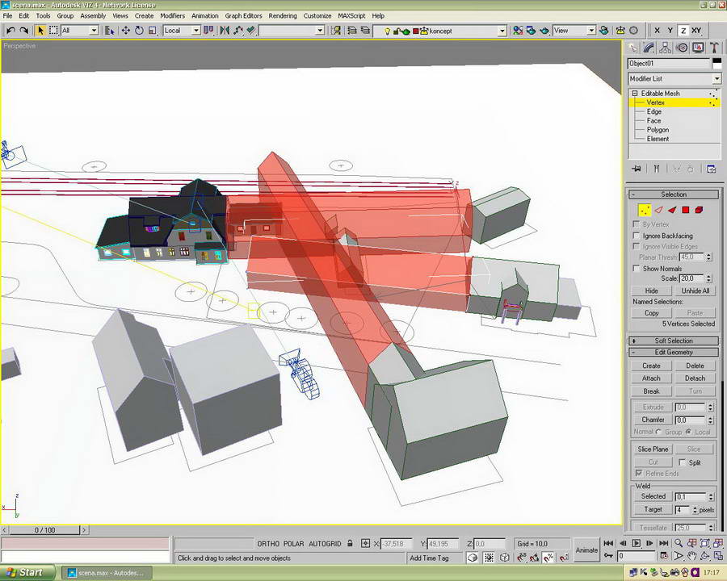Click the Slice Plane button
Image resolution: width=727 pixels, height=581 pixels.
click(653, 449)
